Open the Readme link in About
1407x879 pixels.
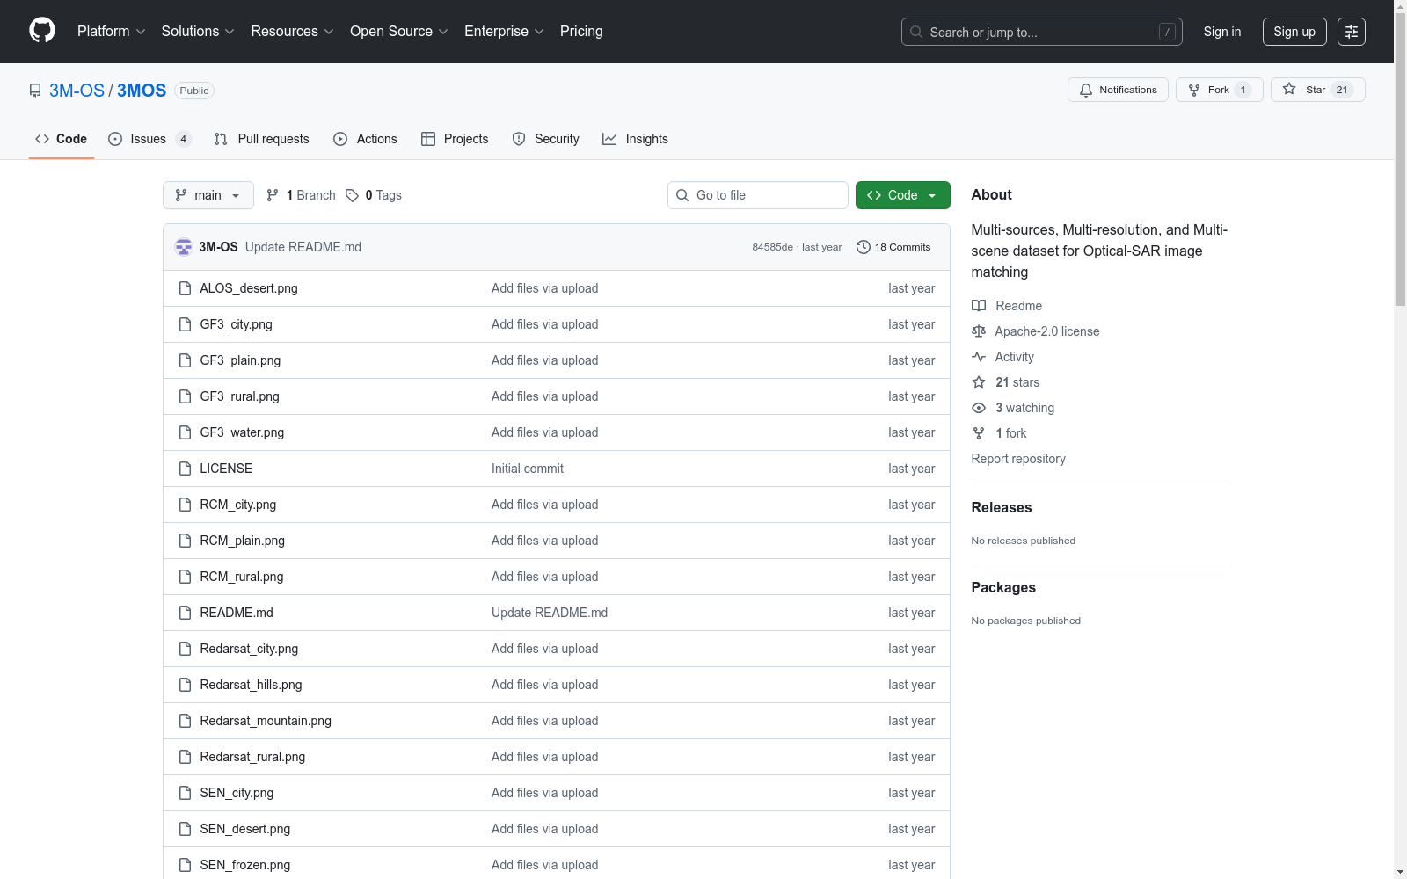[x=1007, y=306]
